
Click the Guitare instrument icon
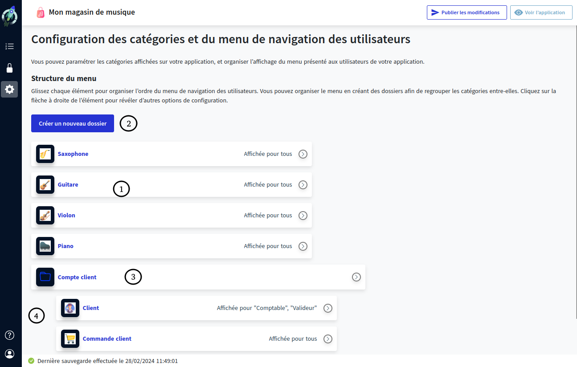coord(45,184)
